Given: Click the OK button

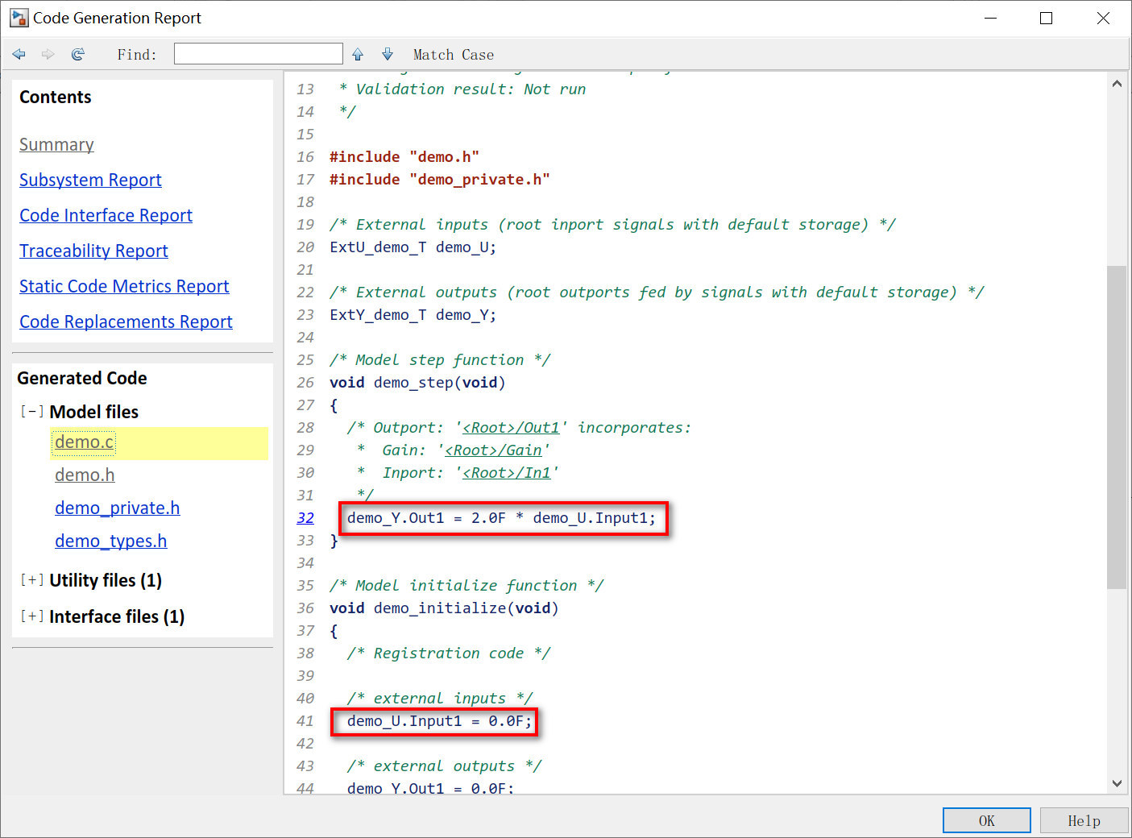Looking at the screenshot, I should pyautogui.click(x=987, y=820).
